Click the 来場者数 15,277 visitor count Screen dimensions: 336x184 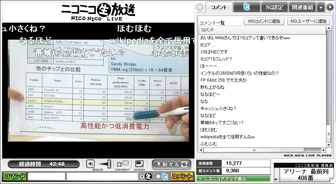point(233,163)
